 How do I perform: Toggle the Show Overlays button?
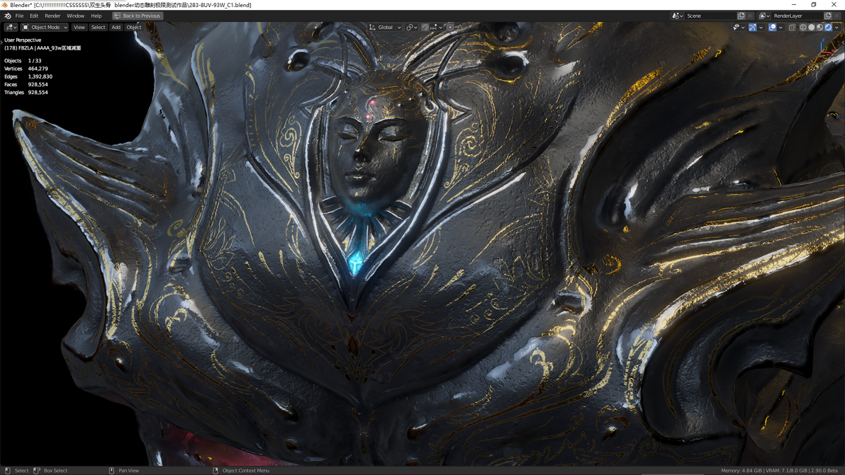(772, 27)
